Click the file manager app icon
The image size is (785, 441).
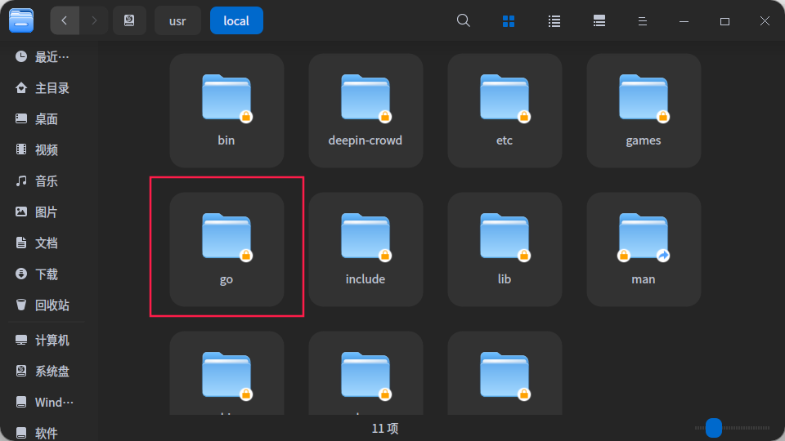[21, 20]
